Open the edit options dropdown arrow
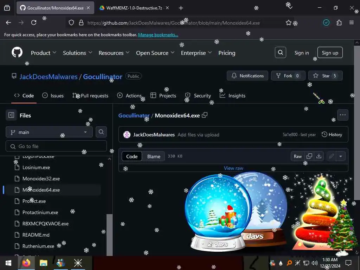Screen dimensions: 360x270 340,156
